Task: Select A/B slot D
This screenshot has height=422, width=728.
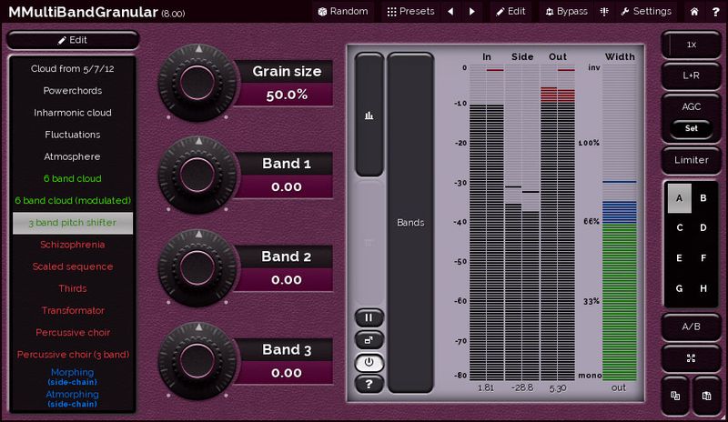Action: 703,228
